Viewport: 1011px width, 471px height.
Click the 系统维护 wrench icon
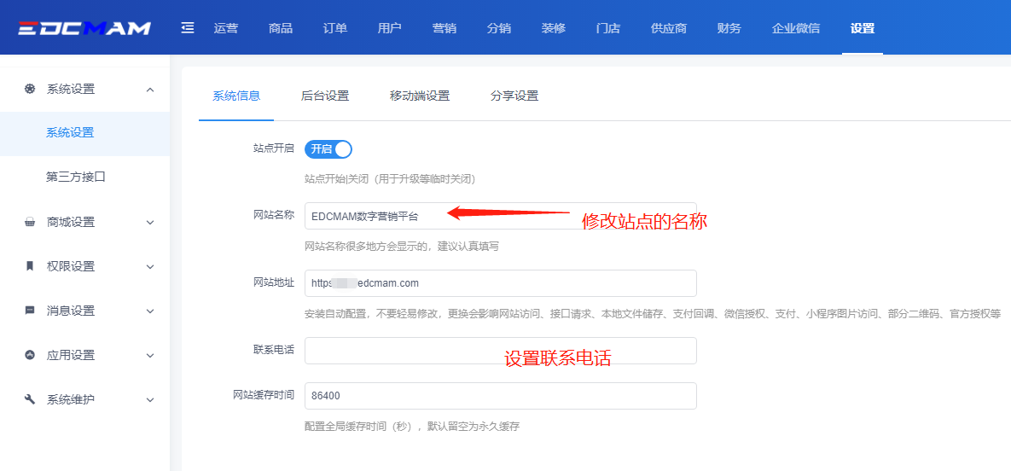[x=30, y=399]
